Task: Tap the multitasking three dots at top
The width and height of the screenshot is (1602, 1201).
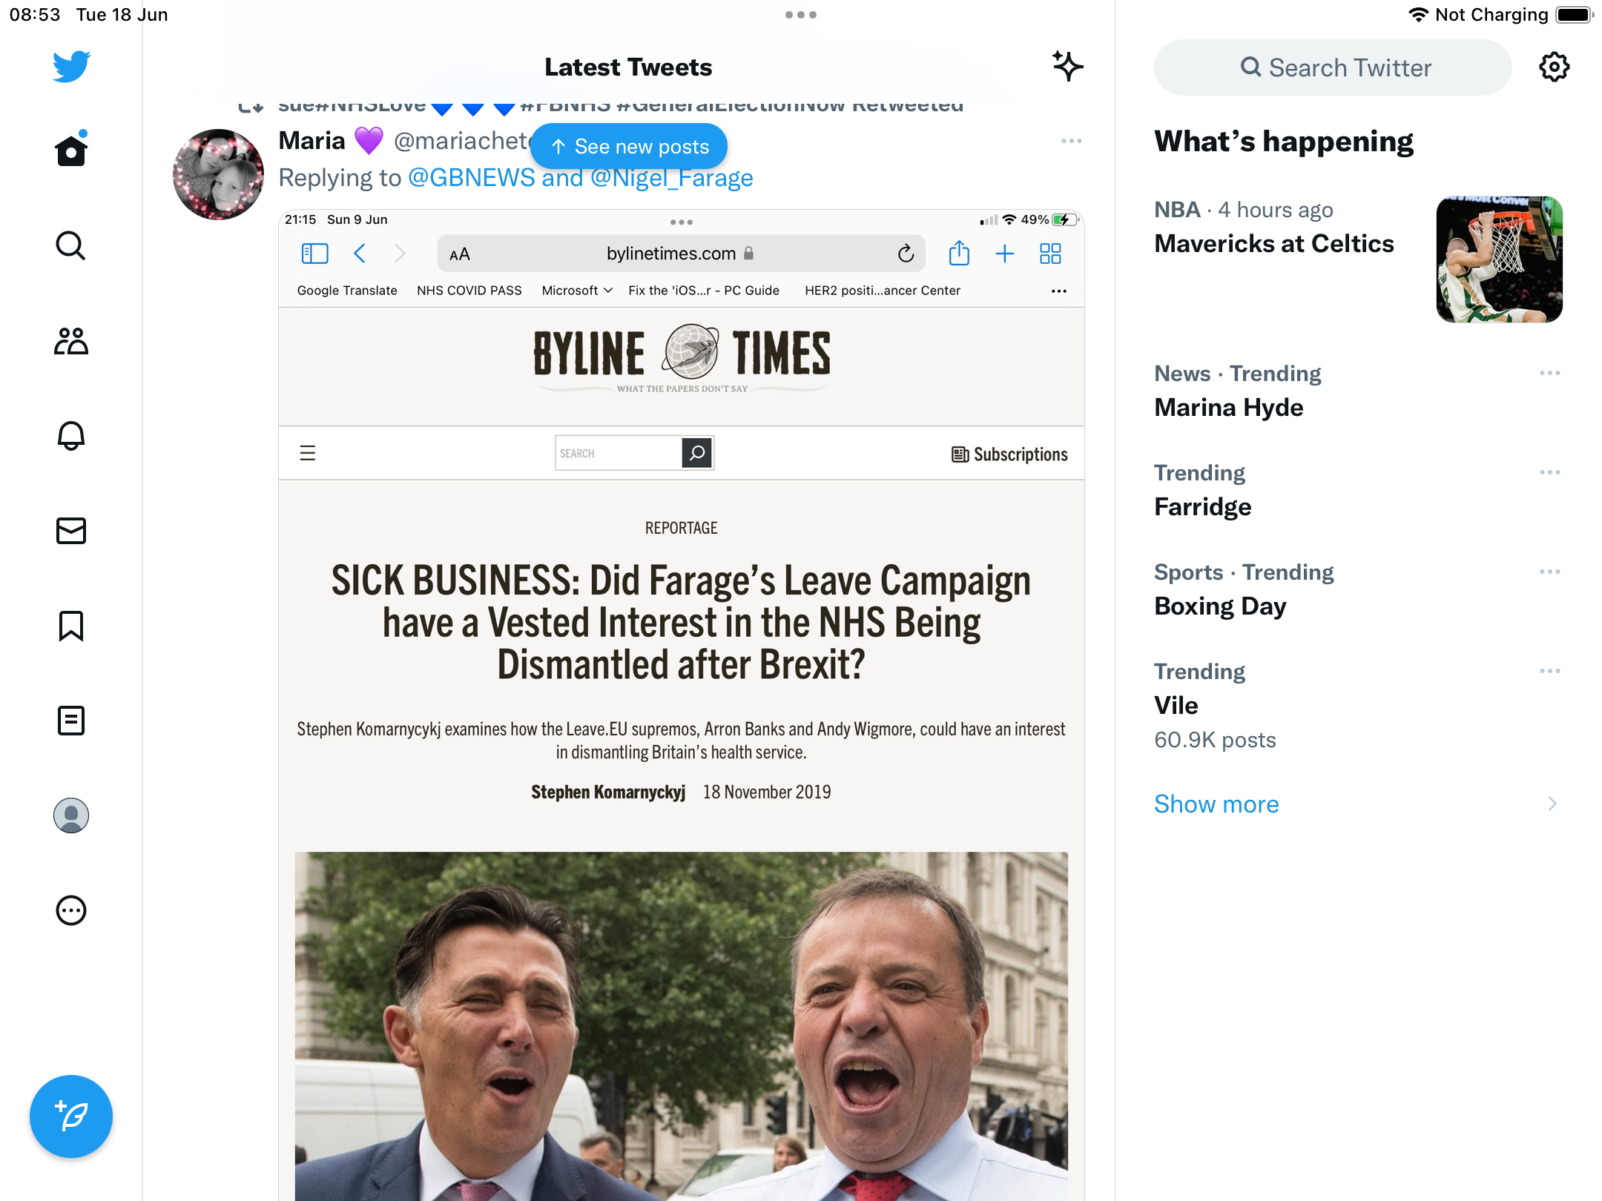Action: 801,15
